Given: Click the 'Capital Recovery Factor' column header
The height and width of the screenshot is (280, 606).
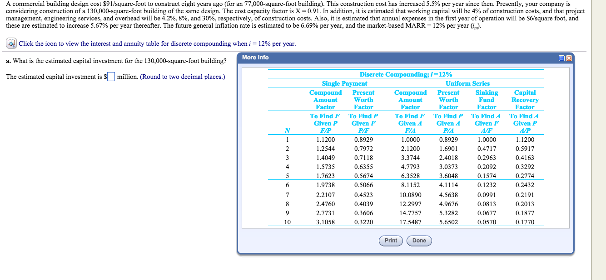Looking at the screenshot, I should 525,100.
